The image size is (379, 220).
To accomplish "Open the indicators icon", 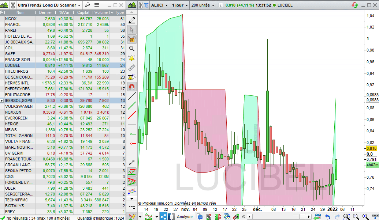I will 148,216.
